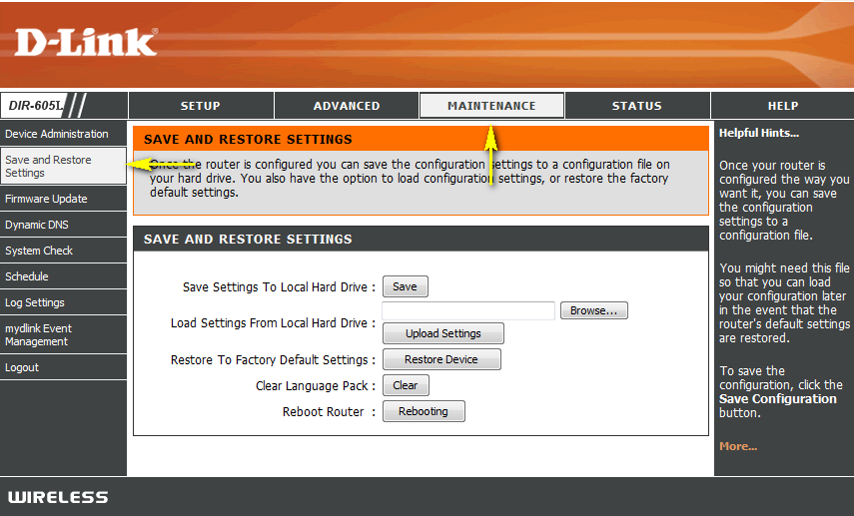The height and width of the screenshot is (516, 854).
Task: Click the DIR-605L model badge
Action: pyautogui.click(x=34, y=106)
